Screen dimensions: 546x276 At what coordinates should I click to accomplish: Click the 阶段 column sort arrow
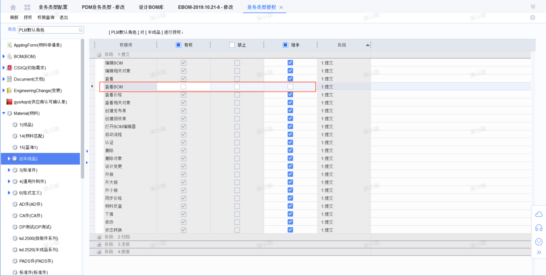pyautogui.click(x=367, y=44)
